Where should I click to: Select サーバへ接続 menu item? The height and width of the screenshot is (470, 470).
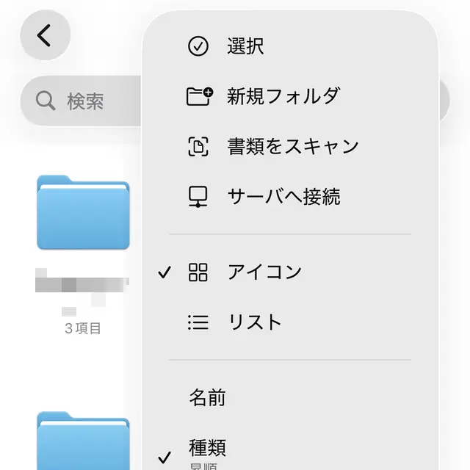283,197
